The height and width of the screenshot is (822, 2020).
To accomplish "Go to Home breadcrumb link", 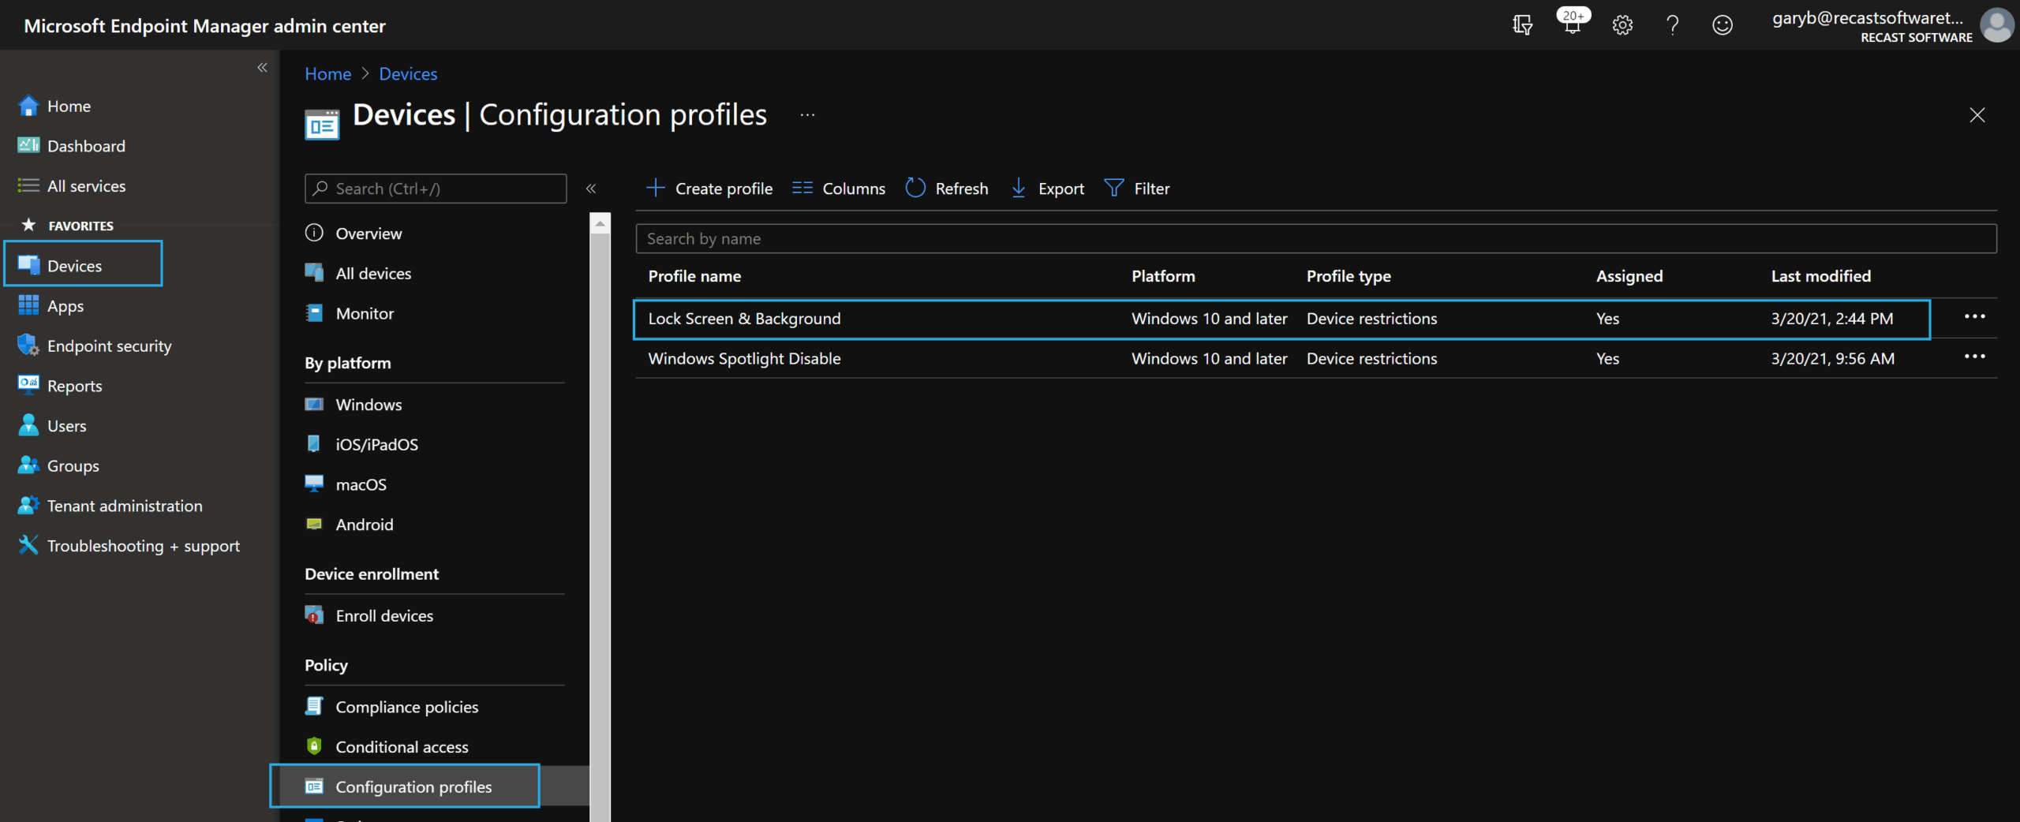I will point(327,74).
